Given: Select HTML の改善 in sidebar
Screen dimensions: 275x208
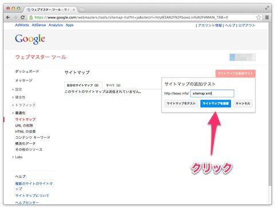Looking at the screenshot, I should [x=25, y=131].
